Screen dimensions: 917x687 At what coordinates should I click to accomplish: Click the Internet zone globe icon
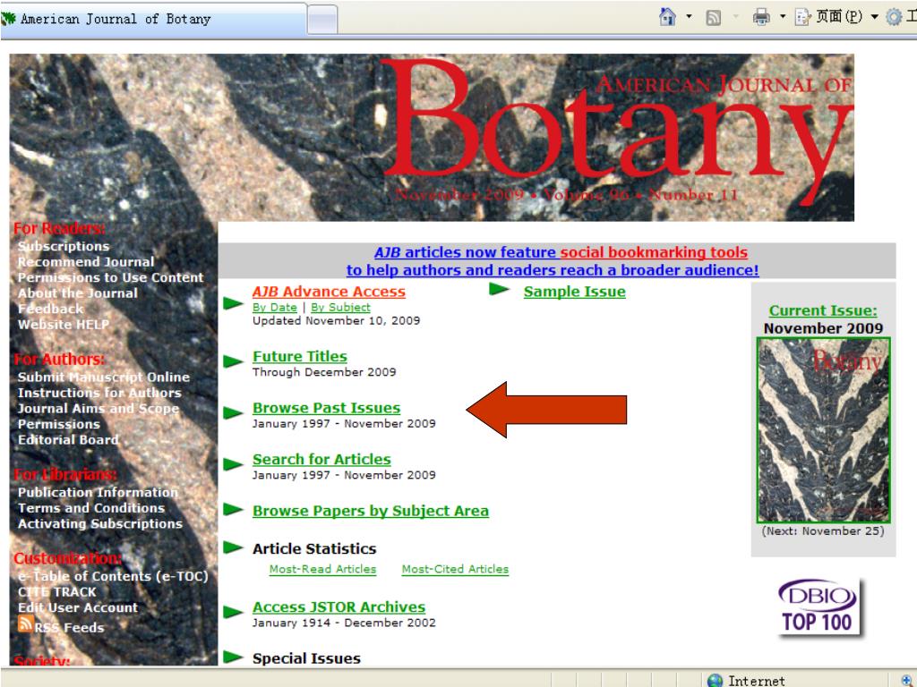[715, 680]
